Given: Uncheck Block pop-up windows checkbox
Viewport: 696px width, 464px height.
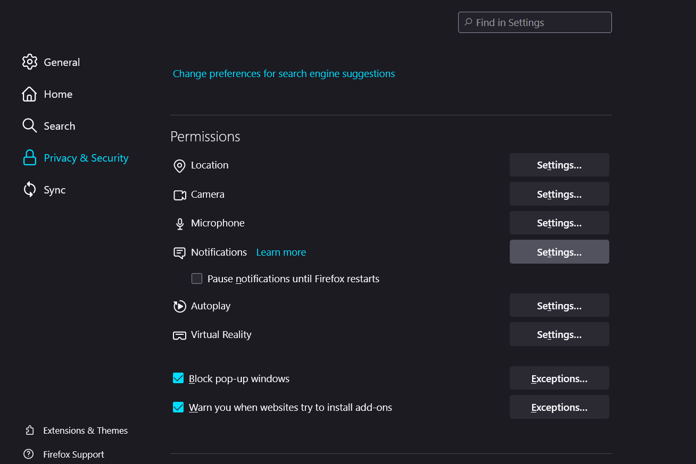Looking at the screenshot, I should point(178,378).
